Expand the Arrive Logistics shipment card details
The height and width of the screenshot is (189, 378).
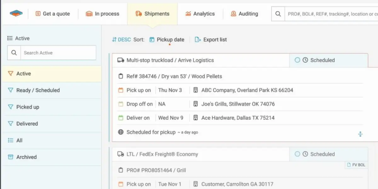pos(360,134)
